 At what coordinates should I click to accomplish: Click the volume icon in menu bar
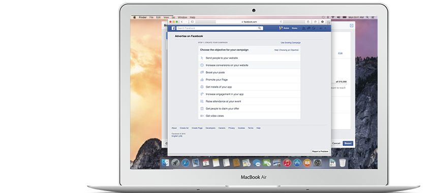pyautogui.click(x=338, y=17)
